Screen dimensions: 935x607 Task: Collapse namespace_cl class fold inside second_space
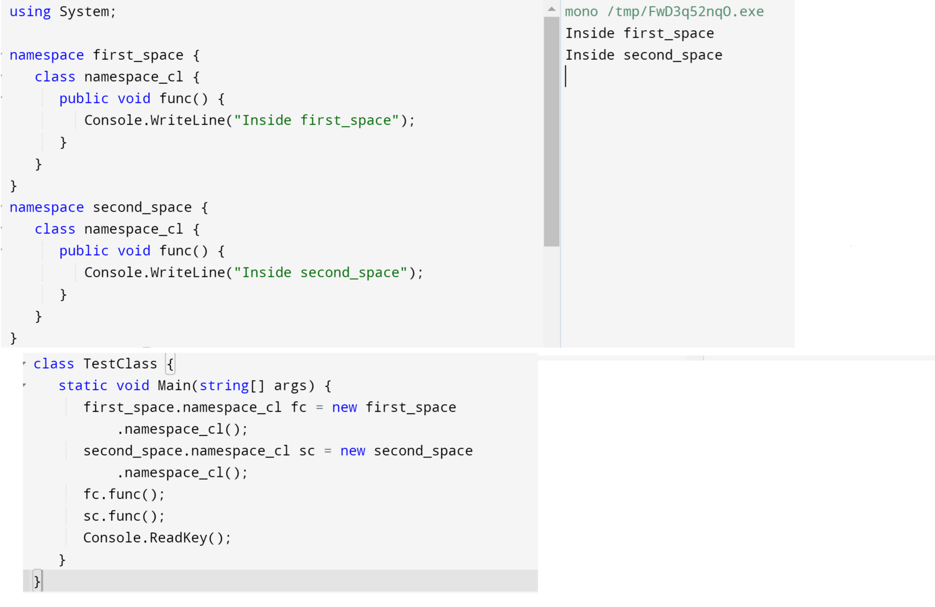[x=2, y=229]
